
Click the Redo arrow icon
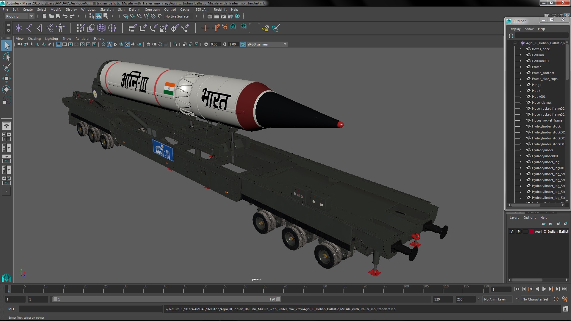click(72, 16)
